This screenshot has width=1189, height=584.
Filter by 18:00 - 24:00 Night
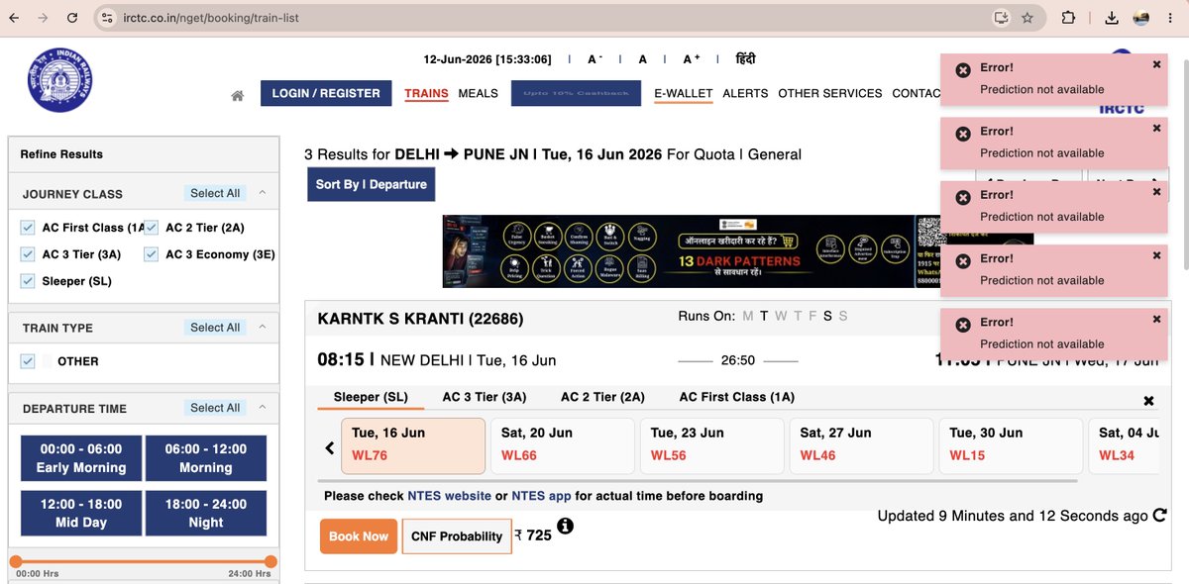point(206,513)
